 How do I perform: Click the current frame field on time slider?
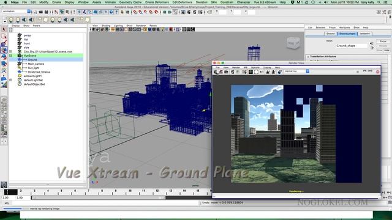[11, 192]
